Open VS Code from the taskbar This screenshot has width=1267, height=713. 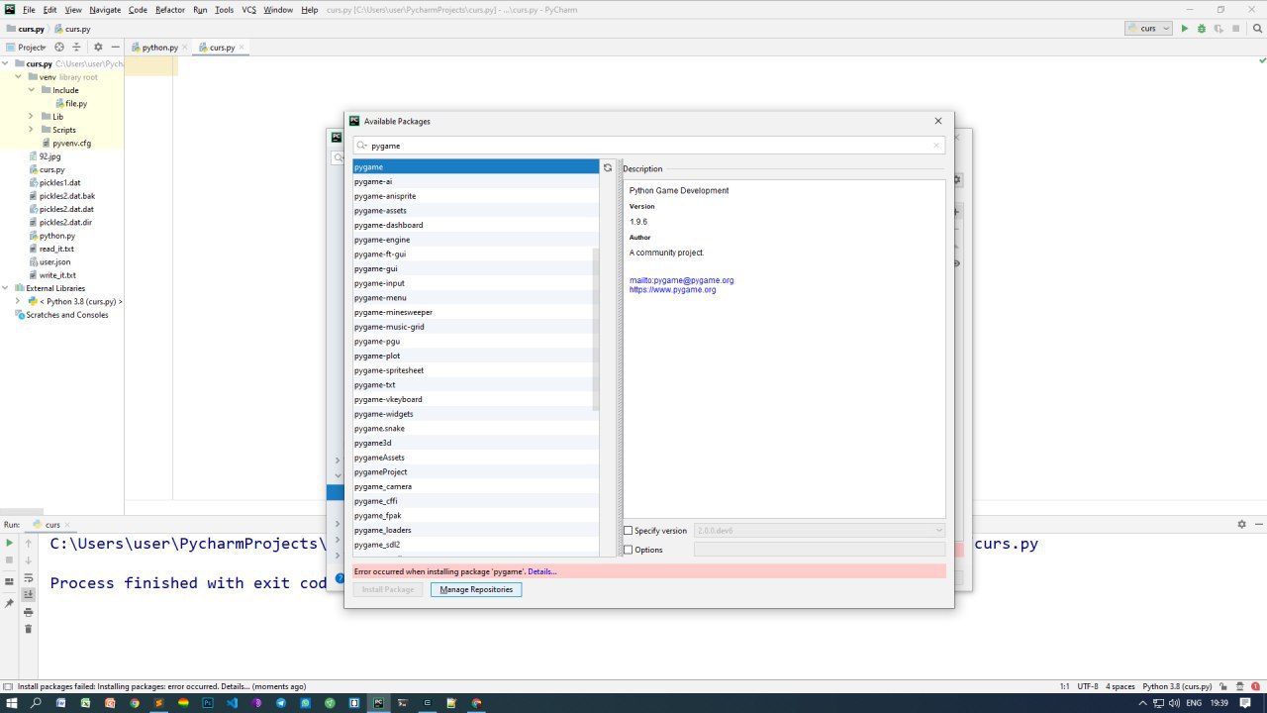coord(233,703)
